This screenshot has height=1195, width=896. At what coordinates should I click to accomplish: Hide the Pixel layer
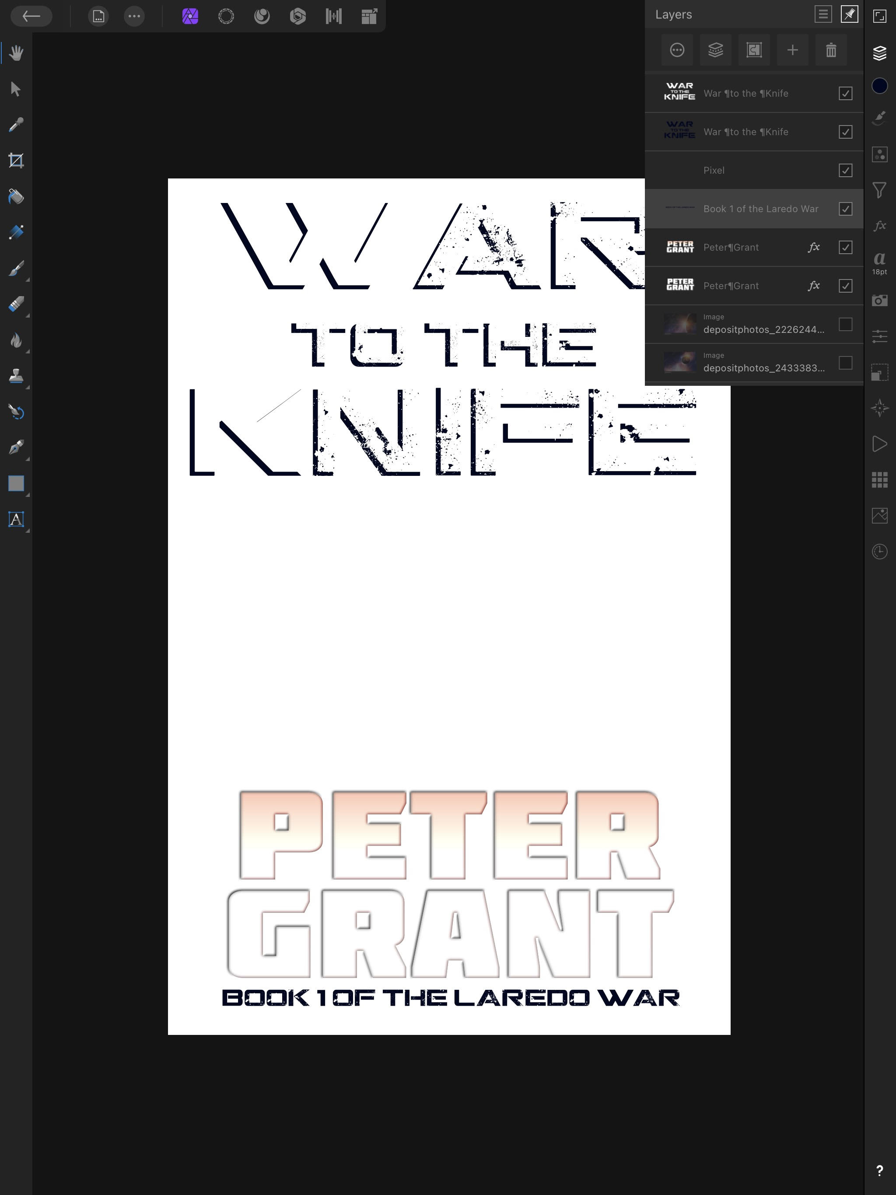click(x=845, y=170)
